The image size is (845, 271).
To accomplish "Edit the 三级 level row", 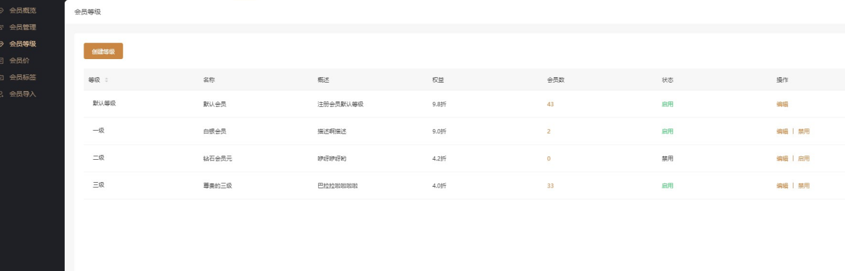I will (782, 185).
